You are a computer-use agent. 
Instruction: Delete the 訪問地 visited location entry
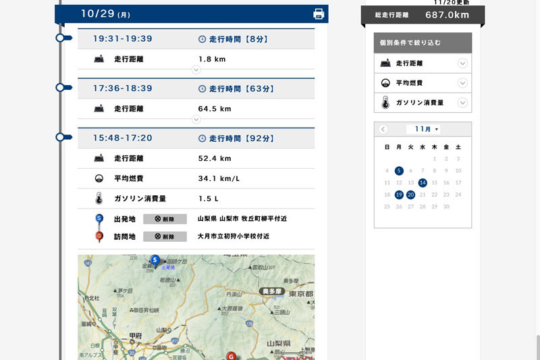coord(165,236)
